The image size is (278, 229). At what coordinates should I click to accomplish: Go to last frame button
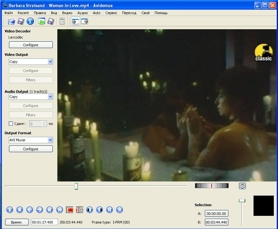click(120, 210)
